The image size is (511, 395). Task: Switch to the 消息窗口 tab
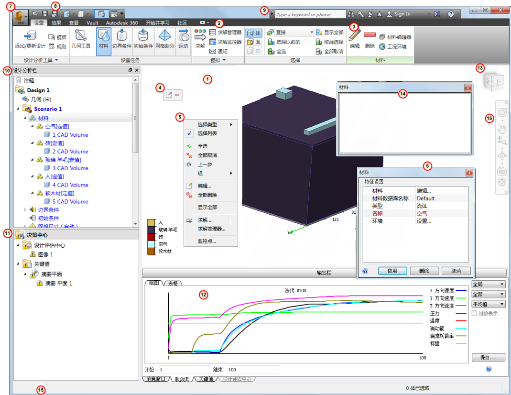[x=155, y=379]
